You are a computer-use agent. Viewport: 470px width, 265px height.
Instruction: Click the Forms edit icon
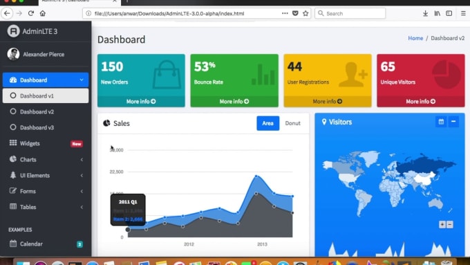(x=13, y=190)
